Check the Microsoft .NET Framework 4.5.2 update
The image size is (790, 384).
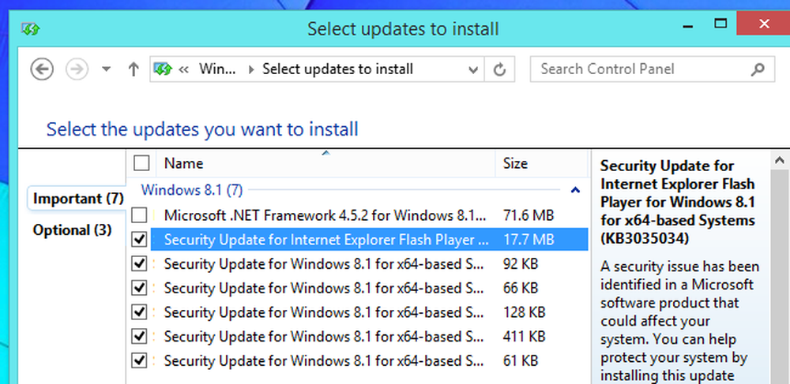(140, 215)
